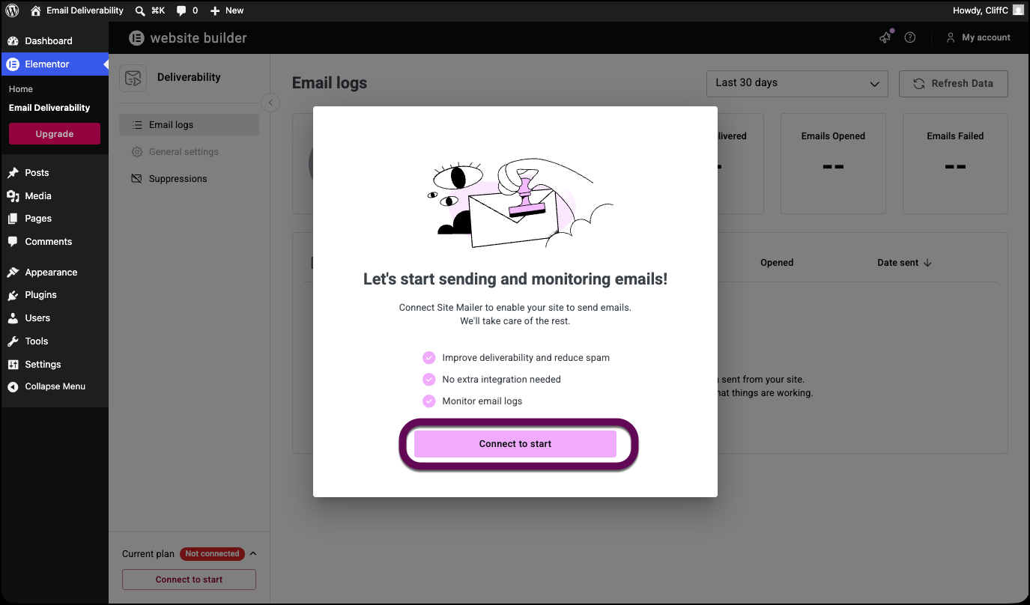This screenshot has height=605, width=1030.
Task: Open the Email Deliverability site home link
Action: click(77, 10)
